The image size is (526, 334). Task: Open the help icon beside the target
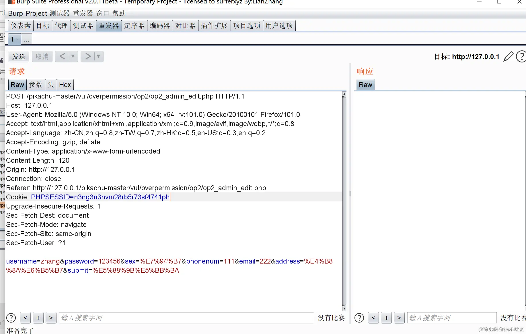click(521, 56)
